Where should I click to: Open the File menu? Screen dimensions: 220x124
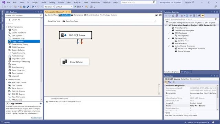(x=8, y=2)
